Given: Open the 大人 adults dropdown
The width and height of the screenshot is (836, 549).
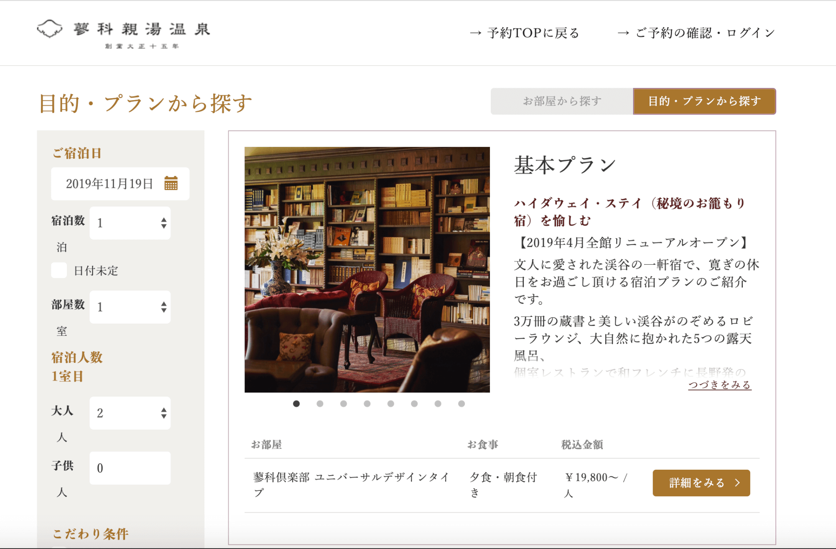Looking at the screenshot, I should (130, 413).
